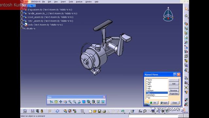Viewport: 209px width, 118px height.
Task: Open the Undo history dropdown arrow
Action: click(x=125, y=113)
